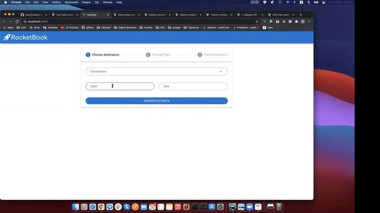
Task: Open the Window menu
Action: pos(107,2)
